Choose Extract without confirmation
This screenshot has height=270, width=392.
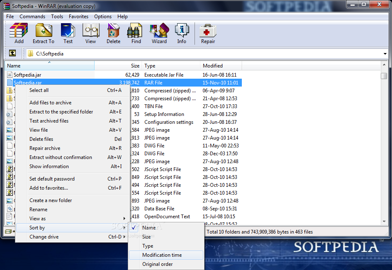(73, 157)
